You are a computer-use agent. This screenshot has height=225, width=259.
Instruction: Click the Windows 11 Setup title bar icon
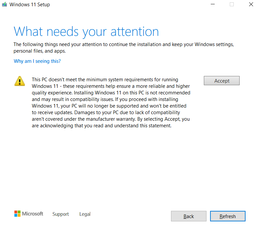[x=5, y=4]
